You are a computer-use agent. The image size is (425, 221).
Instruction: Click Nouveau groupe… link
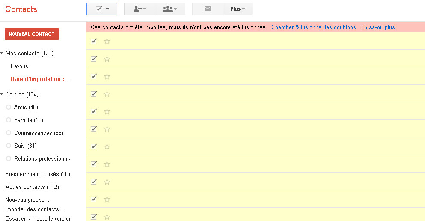[x=27, y=200]
